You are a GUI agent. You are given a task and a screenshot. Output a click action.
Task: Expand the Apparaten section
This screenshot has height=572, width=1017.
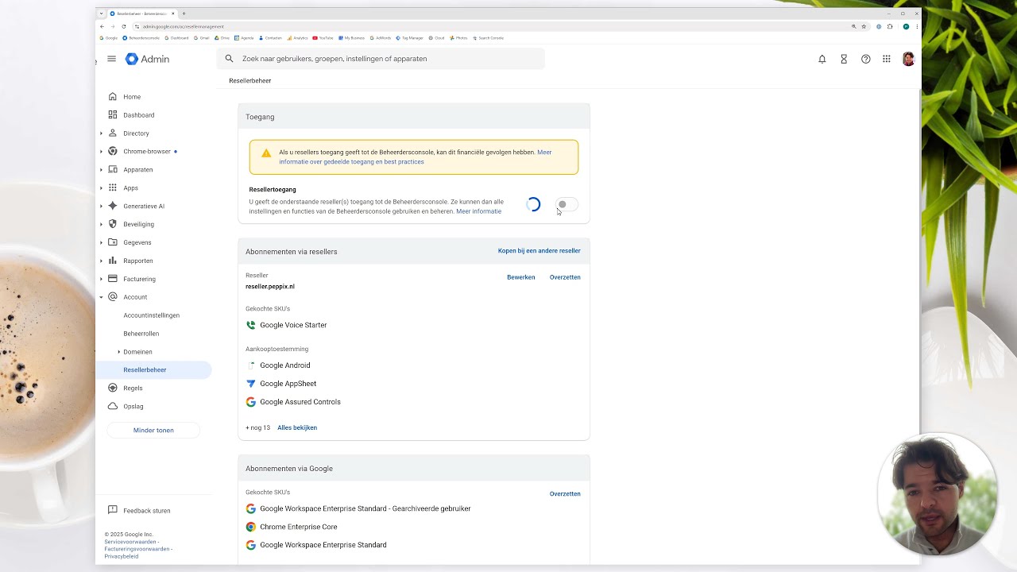(x=101, y=169)
